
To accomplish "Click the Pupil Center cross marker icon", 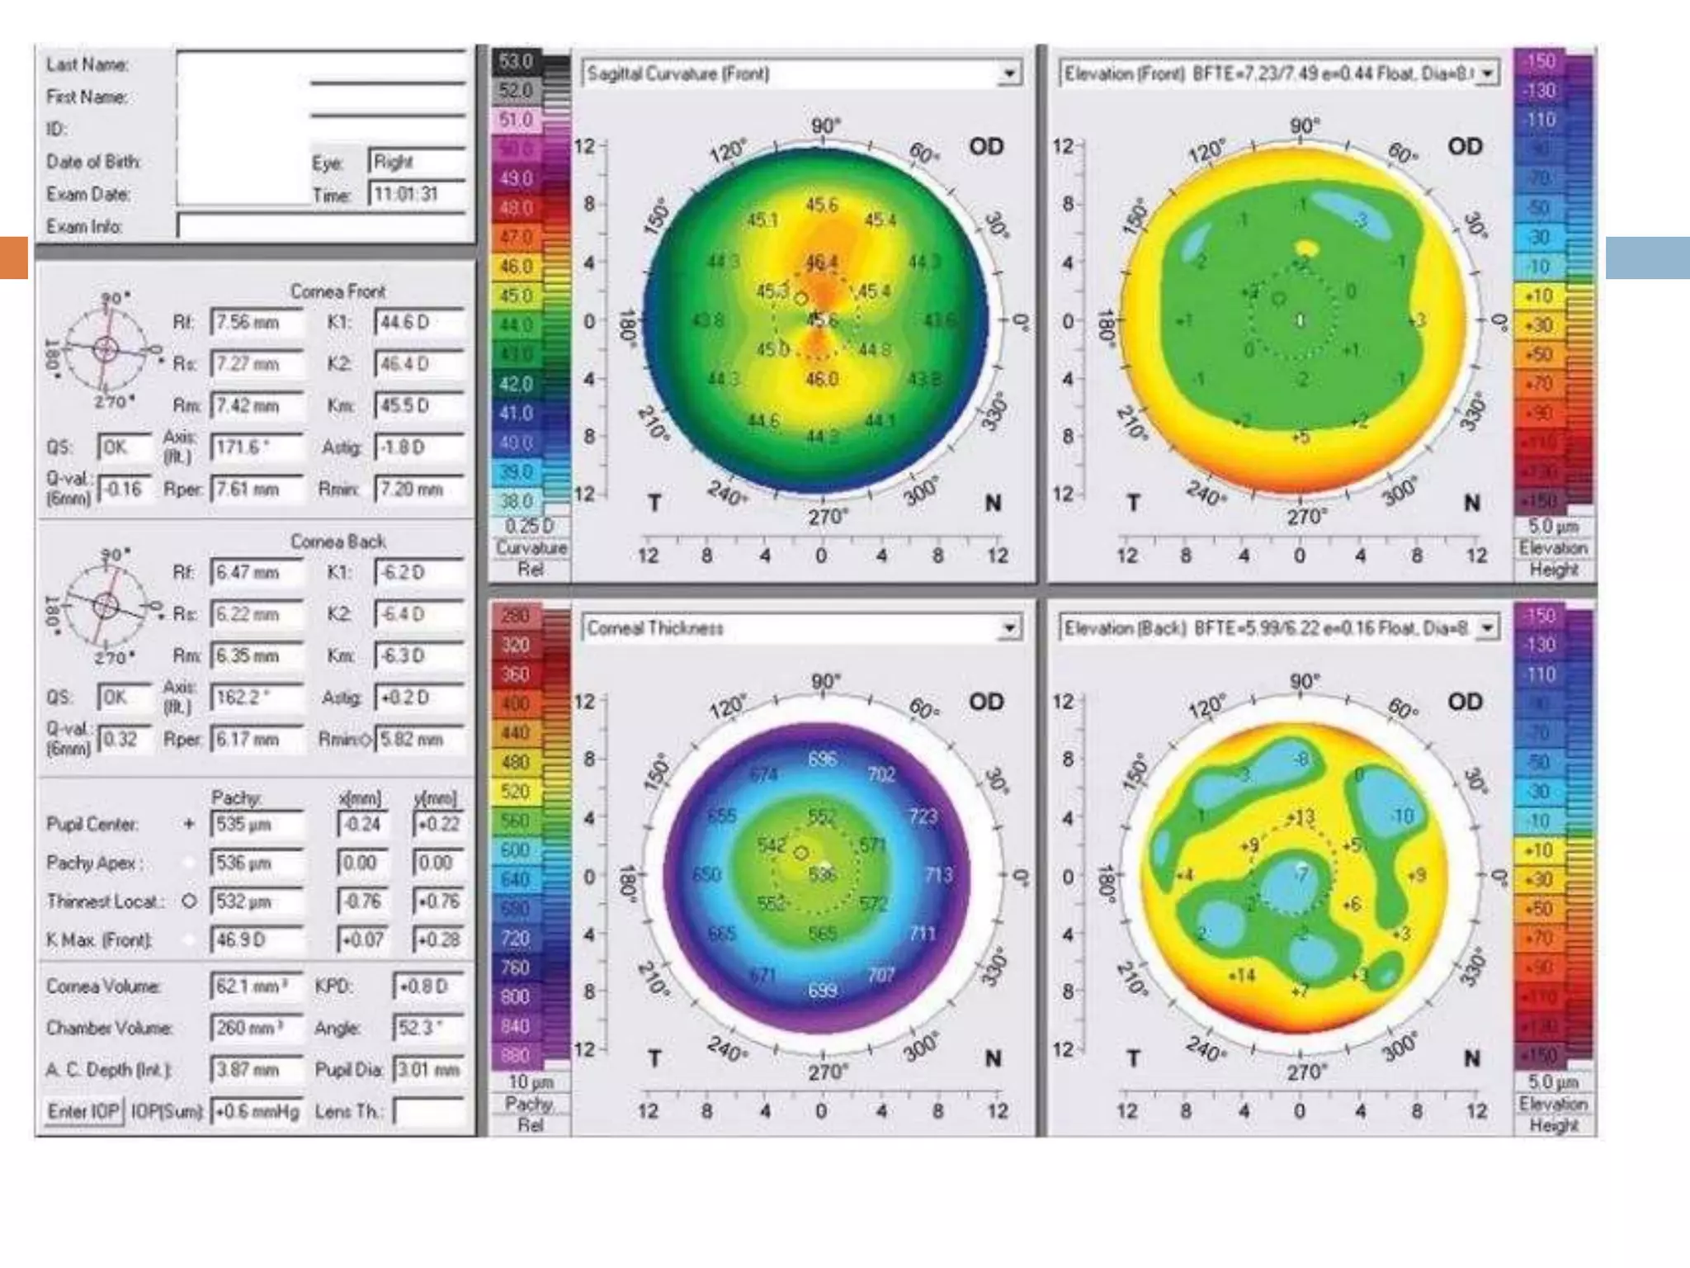I will 189,824.
